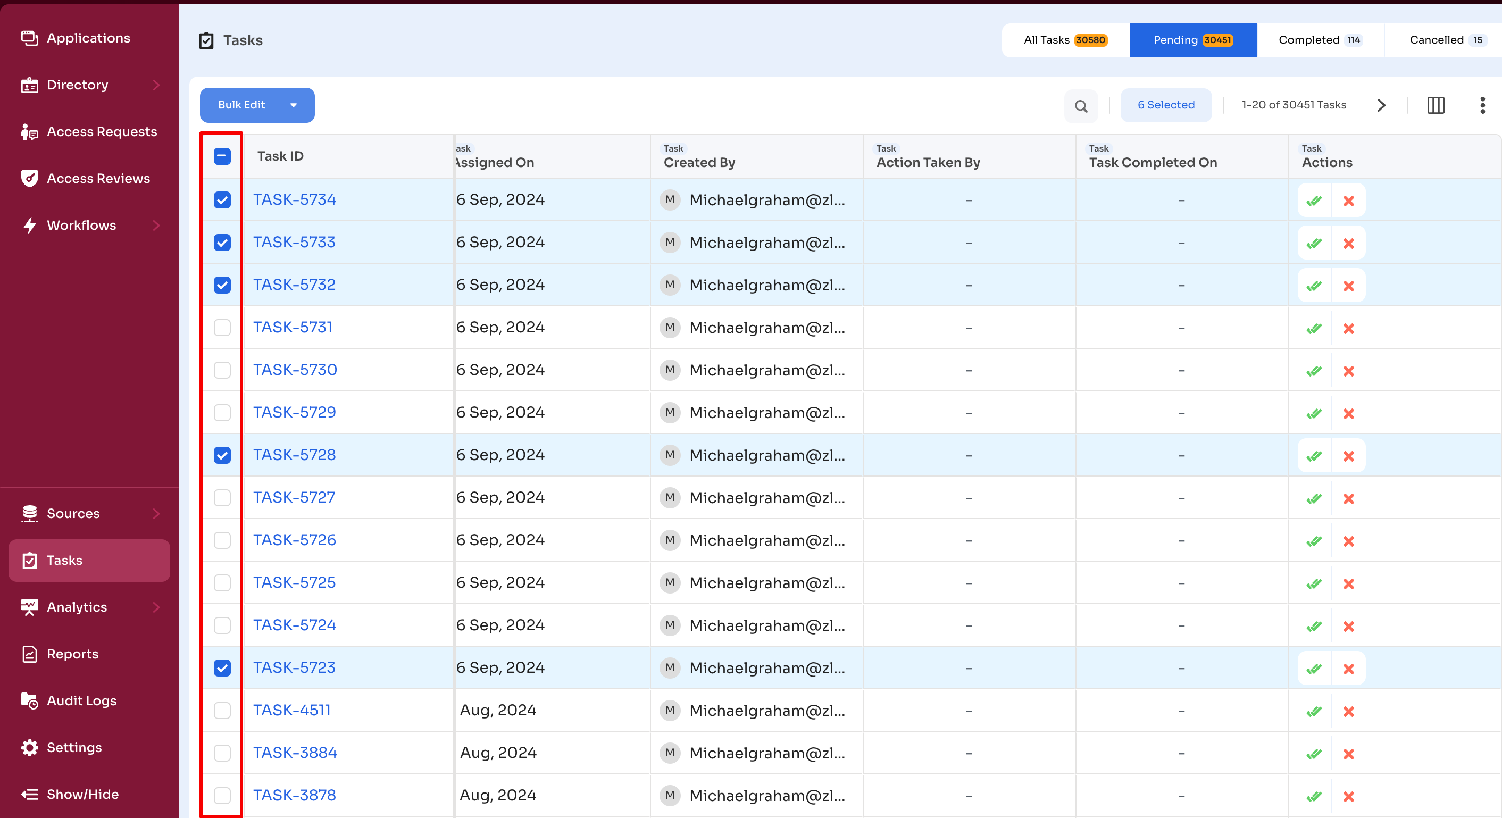Click the 6 Selected button
This screenshot has height=818, width=1502.
1165,105
